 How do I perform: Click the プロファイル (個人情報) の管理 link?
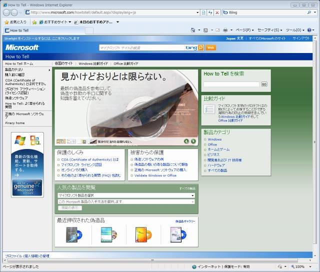pyautogui.click(x=27, y=256)
